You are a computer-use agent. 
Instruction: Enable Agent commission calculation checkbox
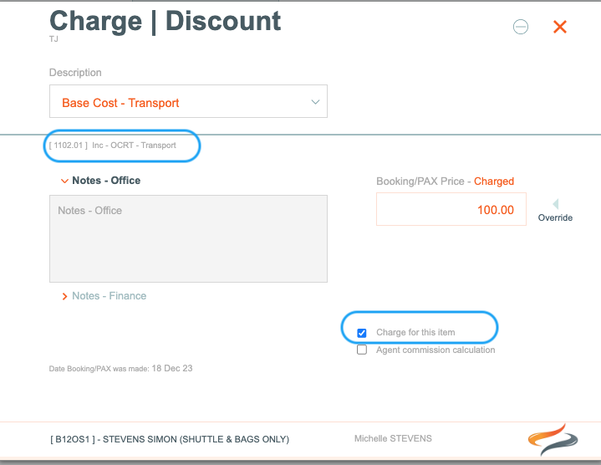362,350
